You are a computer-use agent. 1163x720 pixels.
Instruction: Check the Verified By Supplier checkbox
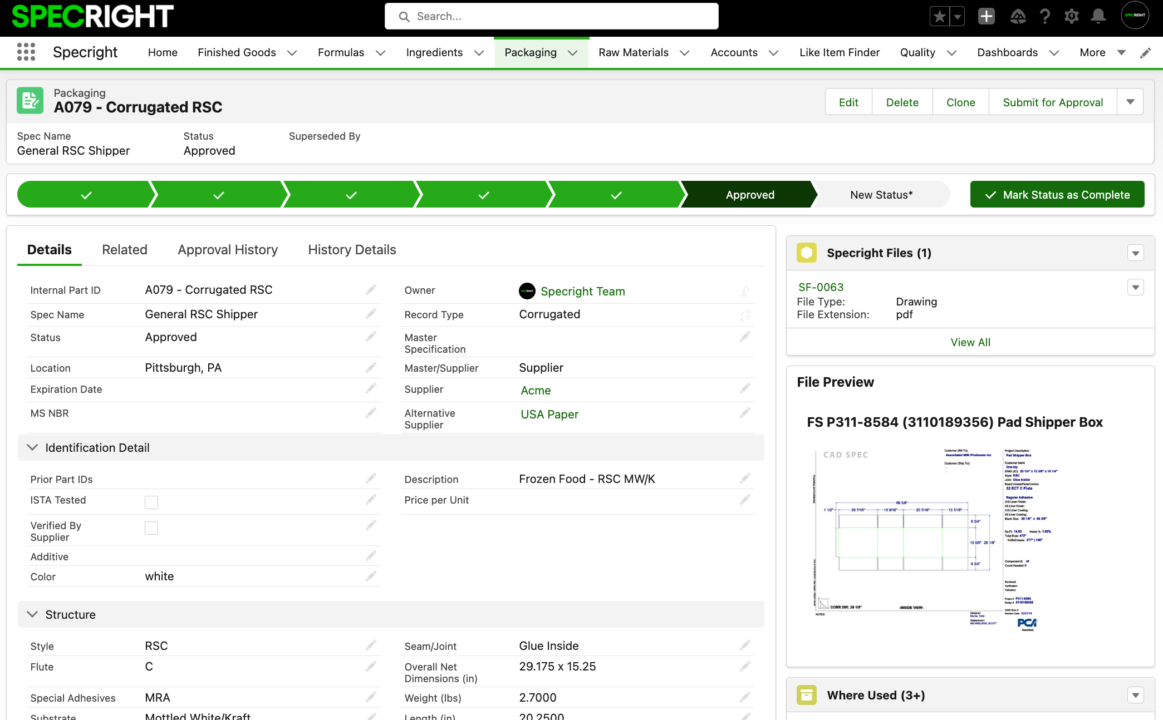pyautogui.click(x=151, y=527)
